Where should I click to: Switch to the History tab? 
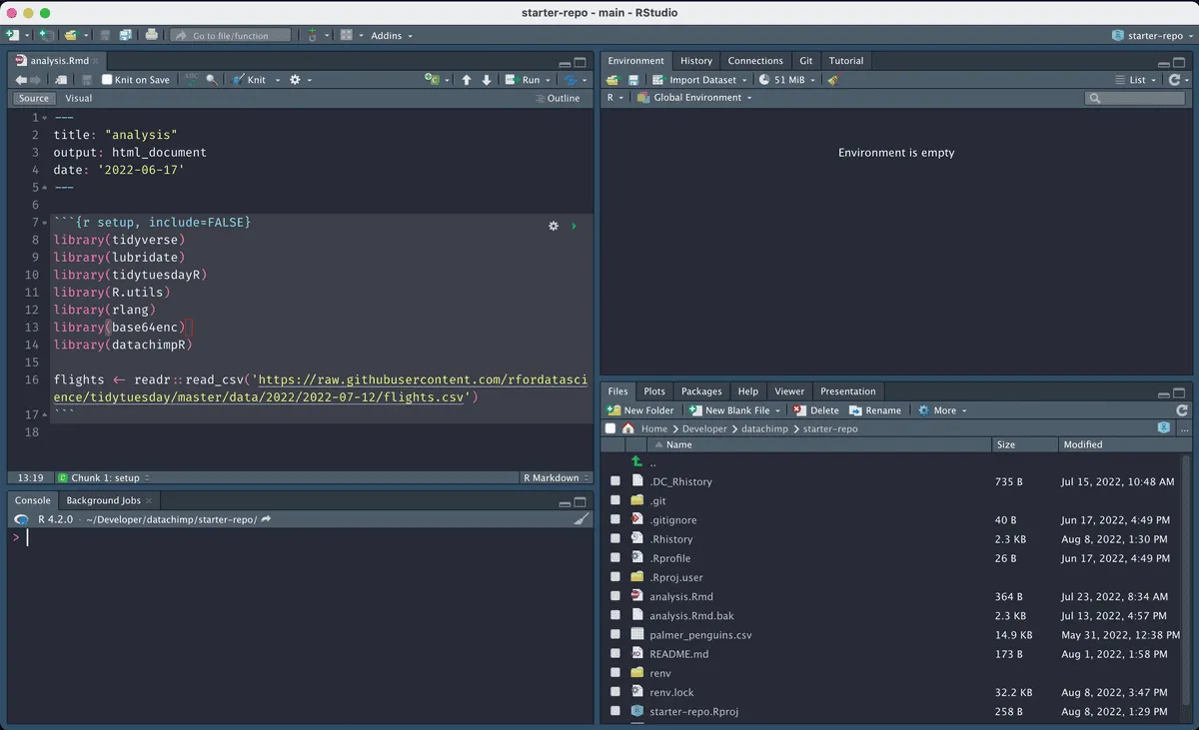pos(696,61)
